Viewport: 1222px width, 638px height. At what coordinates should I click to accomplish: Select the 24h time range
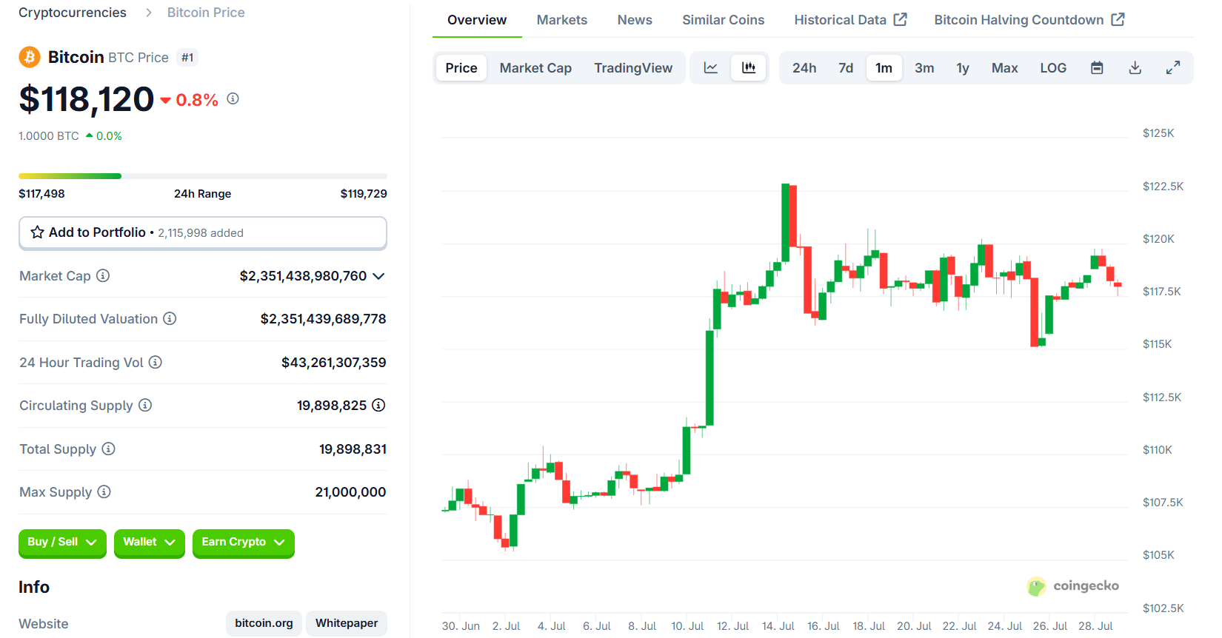(x=804, y=68)
